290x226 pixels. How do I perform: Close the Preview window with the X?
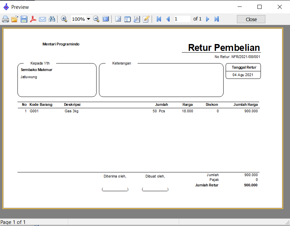click(x=280, y=7)
